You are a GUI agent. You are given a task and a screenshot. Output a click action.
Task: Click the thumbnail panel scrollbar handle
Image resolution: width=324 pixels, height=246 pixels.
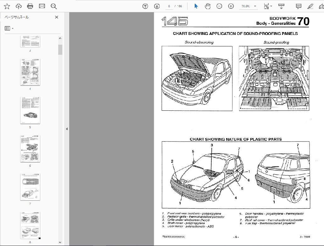pyautogui.click(x=60, y=50)
